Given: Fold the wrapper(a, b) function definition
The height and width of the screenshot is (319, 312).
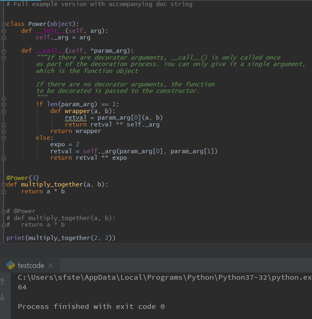Looking at the screenshot, I should [x=4, y=111].
